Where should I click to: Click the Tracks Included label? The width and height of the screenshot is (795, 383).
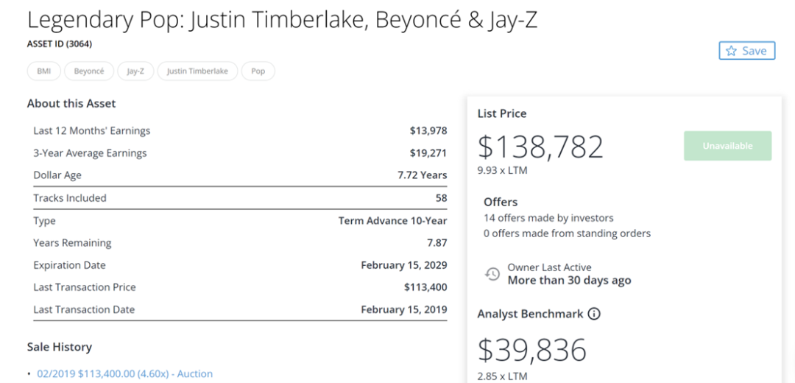[70, 198]
